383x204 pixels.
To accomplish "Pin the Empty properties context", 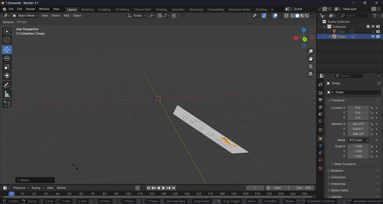I will (379, 83).
